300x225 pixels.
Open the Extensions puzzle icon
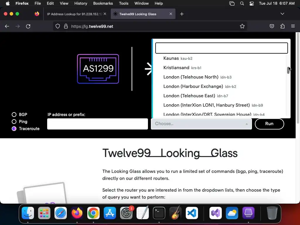[282, 26]
